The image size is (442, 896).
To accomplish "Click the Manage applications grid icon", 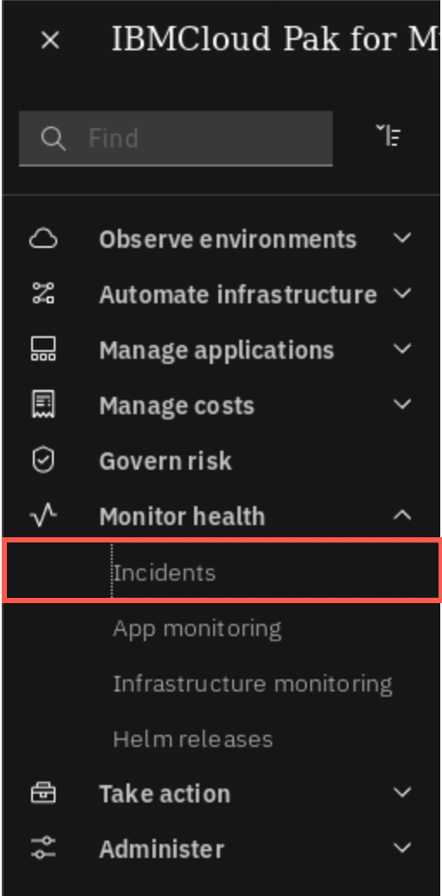I will (x=43, y=349).
